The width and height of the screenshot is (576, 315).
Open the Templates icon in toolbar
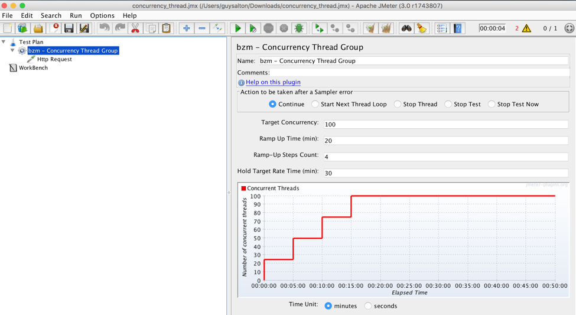[x=22, y=28]
